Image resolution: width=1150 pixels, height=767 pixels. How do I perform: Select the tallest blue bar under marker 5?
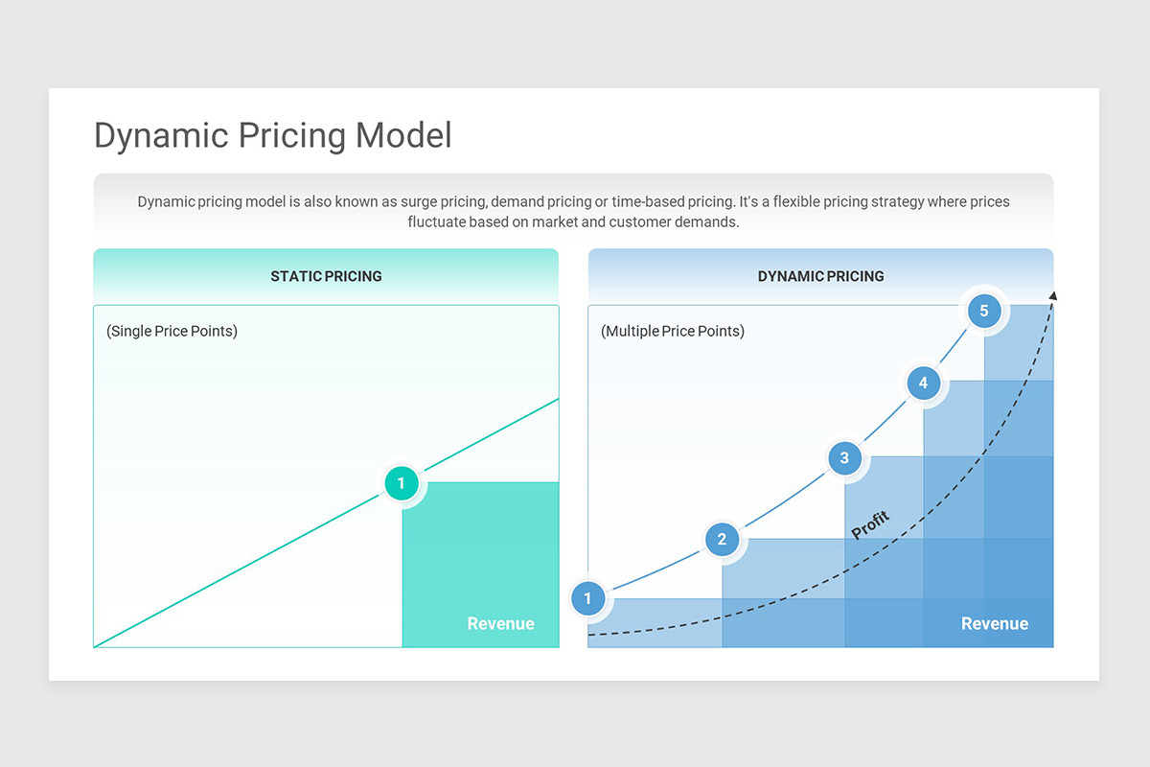pyautogui.click(x=1019, y=476)
